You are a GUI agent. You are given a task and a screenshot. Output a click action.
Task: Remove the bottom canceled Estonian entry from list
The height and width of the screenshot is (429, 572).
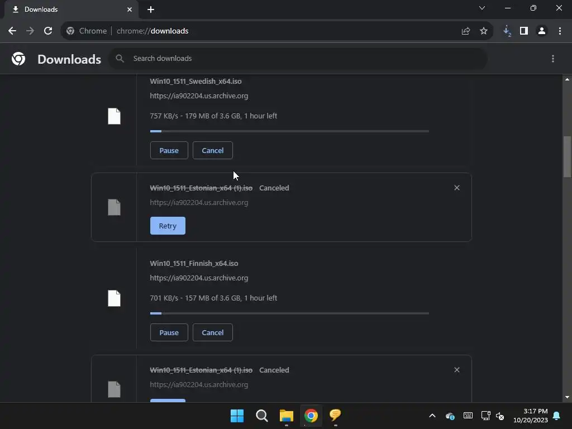tap(457, 370)
